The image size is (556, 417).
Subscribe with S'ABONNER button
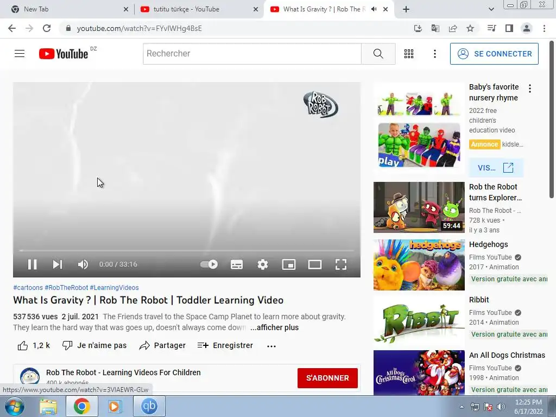(x=327, y=378)
